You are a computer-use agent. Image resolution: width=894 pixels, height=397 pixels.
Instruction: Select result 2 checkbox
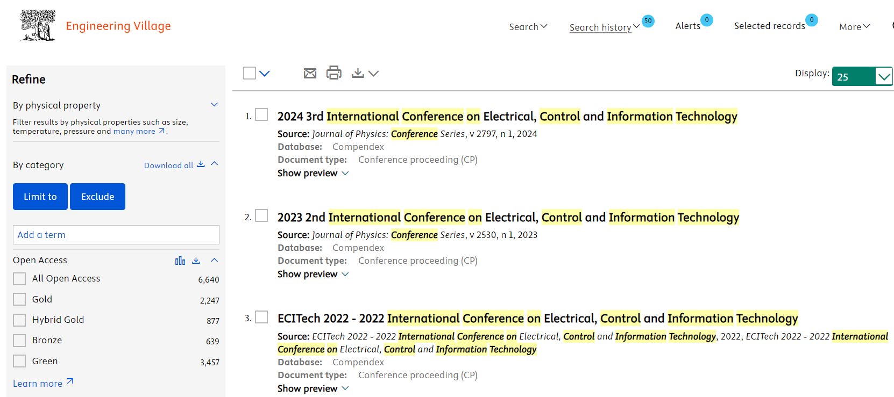pos(261,215)
